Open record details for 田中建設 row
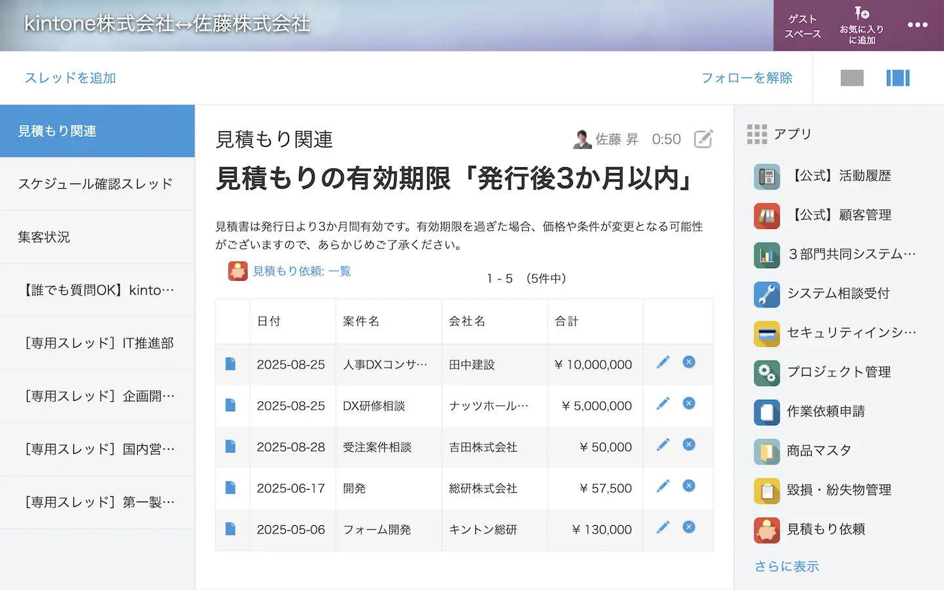This screenshot has height=590, width=944. pos(230,364)
